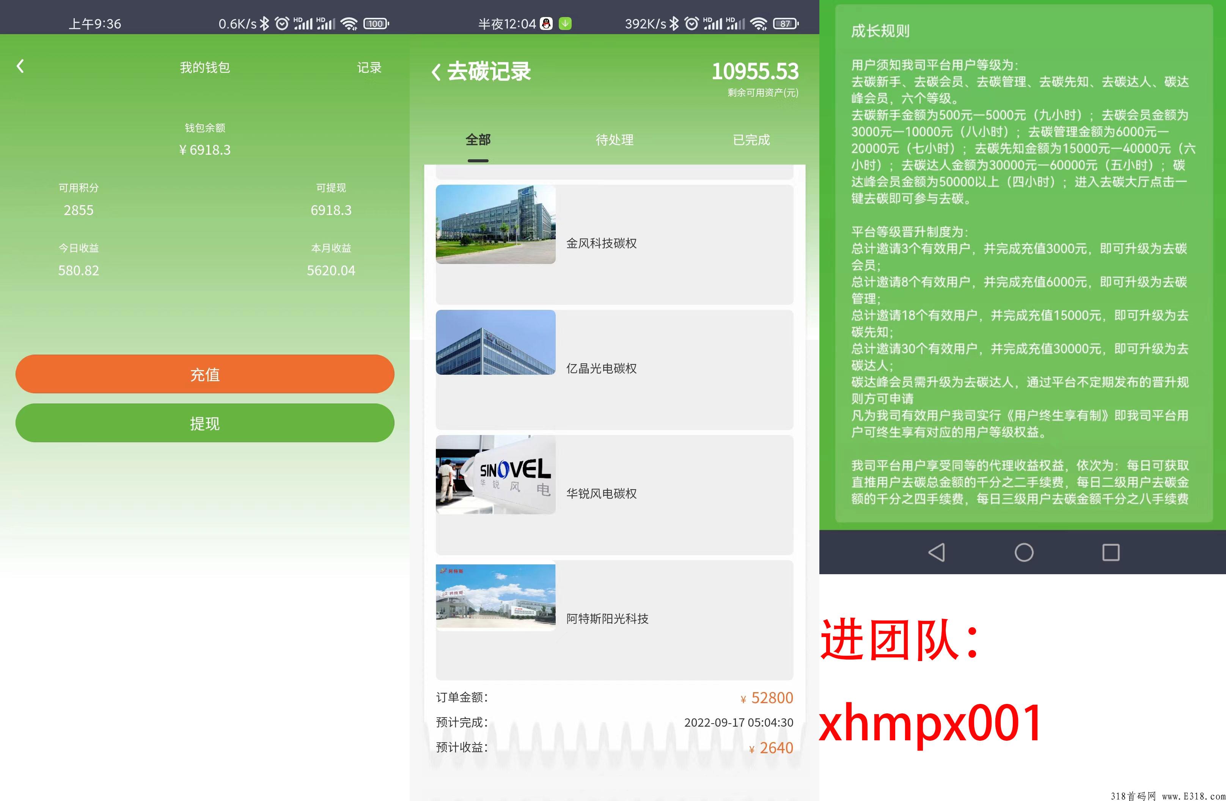
Task: Select the 亿晶光电碳权 item name
Action: (x=601, y=368)
